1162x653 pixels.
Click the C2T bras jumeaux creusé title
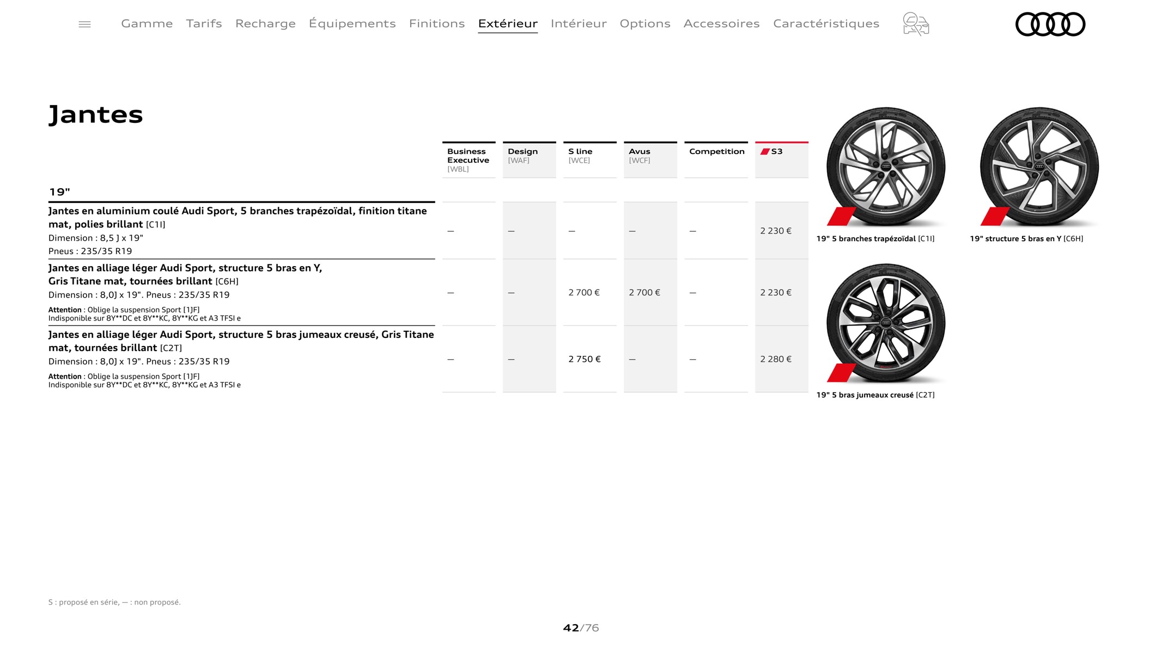click(241, 341)
